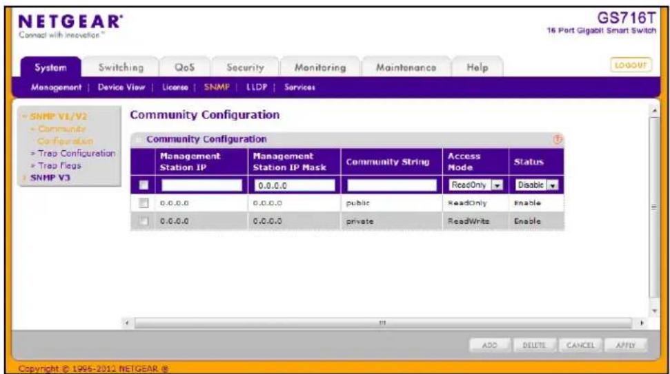Click the DELETE button
The width and height of the screenshot is (670, 374).
point(534,346)
